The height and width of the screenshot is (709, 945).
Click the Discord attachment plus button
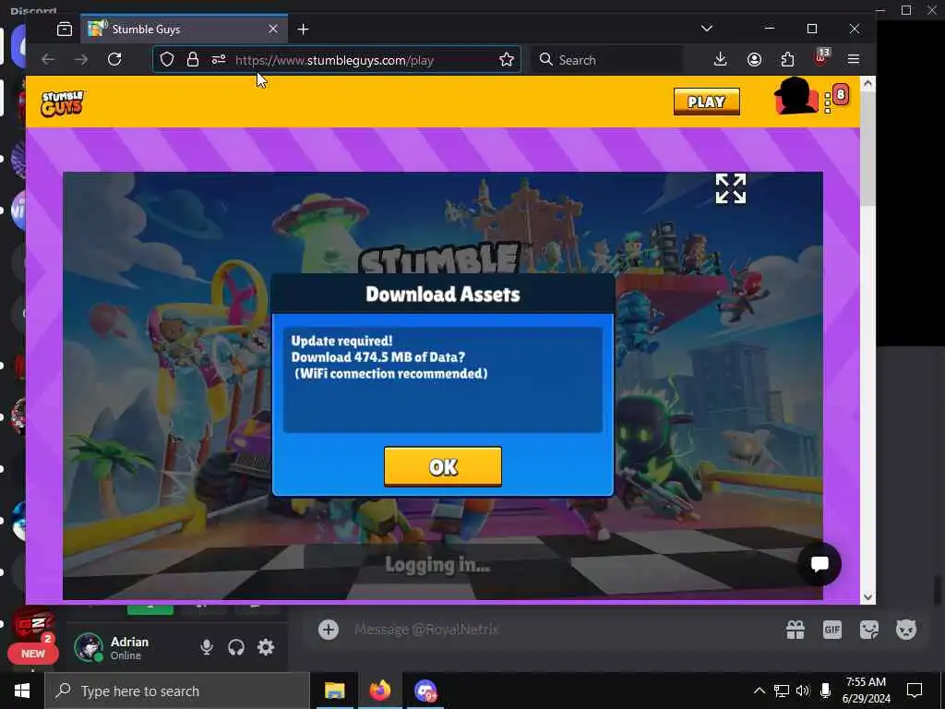[x=329, y=630]
